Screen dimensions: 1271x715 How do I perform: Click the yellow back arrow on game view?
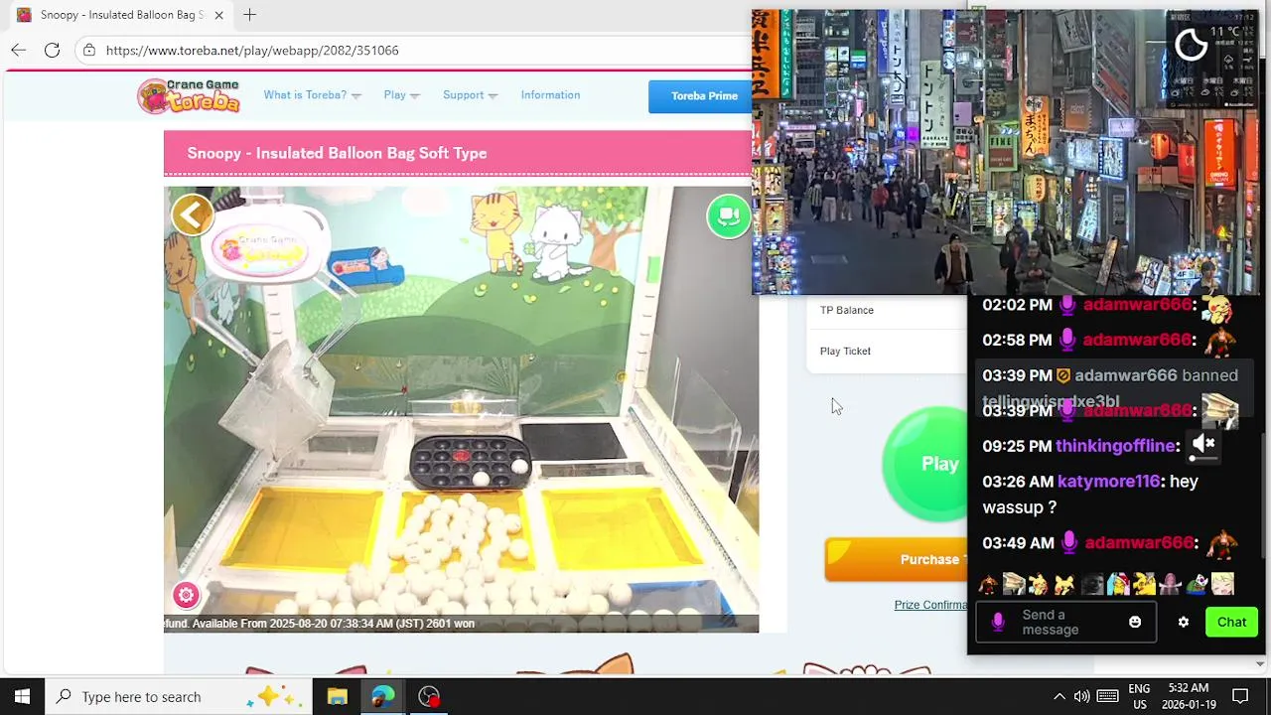pos(193,214)
